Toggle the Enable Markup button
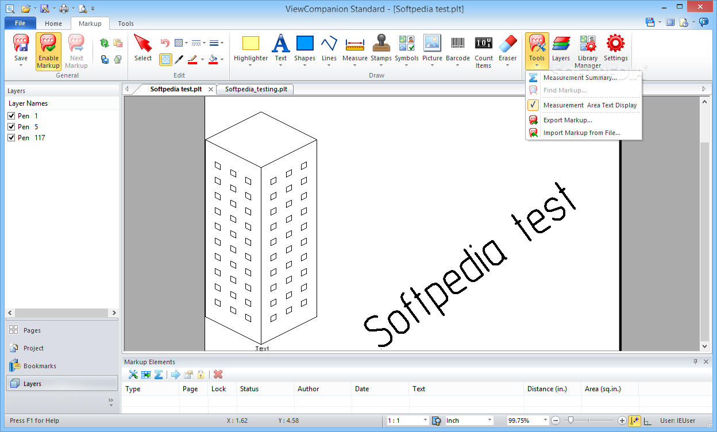Image resolution: width=717 pixels, height=432 pixels. click(48, 51)
